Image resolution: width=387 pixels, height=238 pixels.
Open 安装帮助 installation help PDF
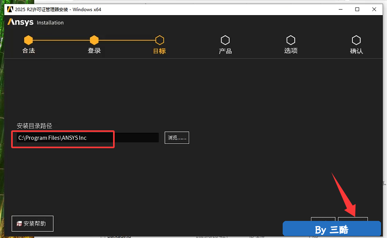coord(32,223)
